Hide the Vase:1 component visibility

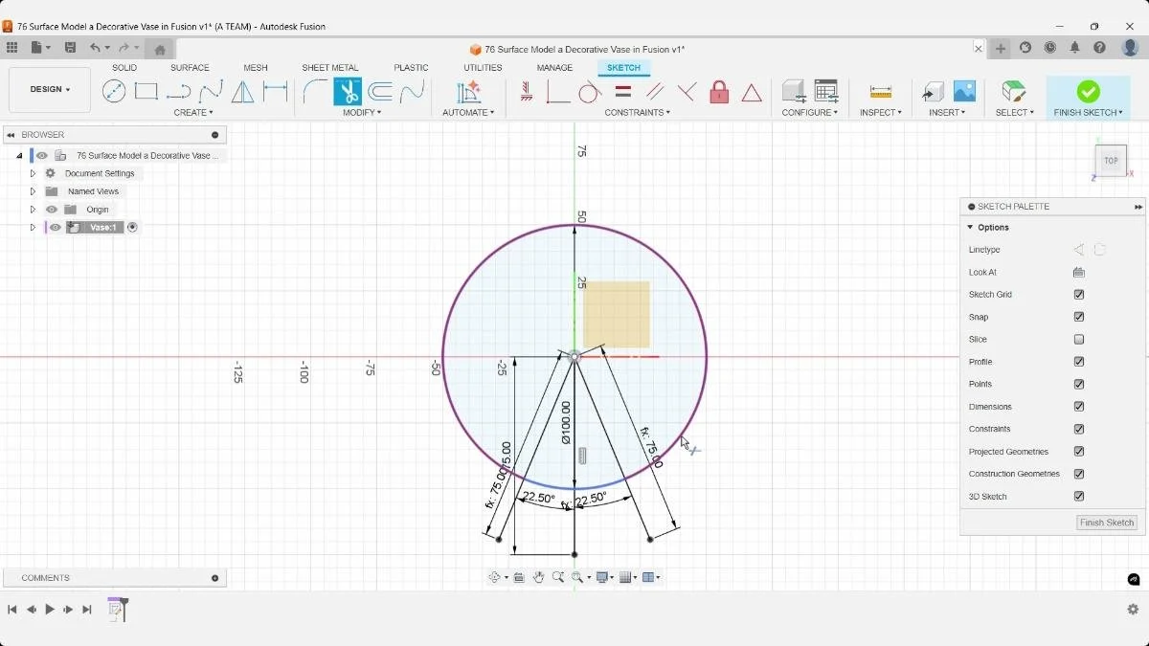[56, 228]
